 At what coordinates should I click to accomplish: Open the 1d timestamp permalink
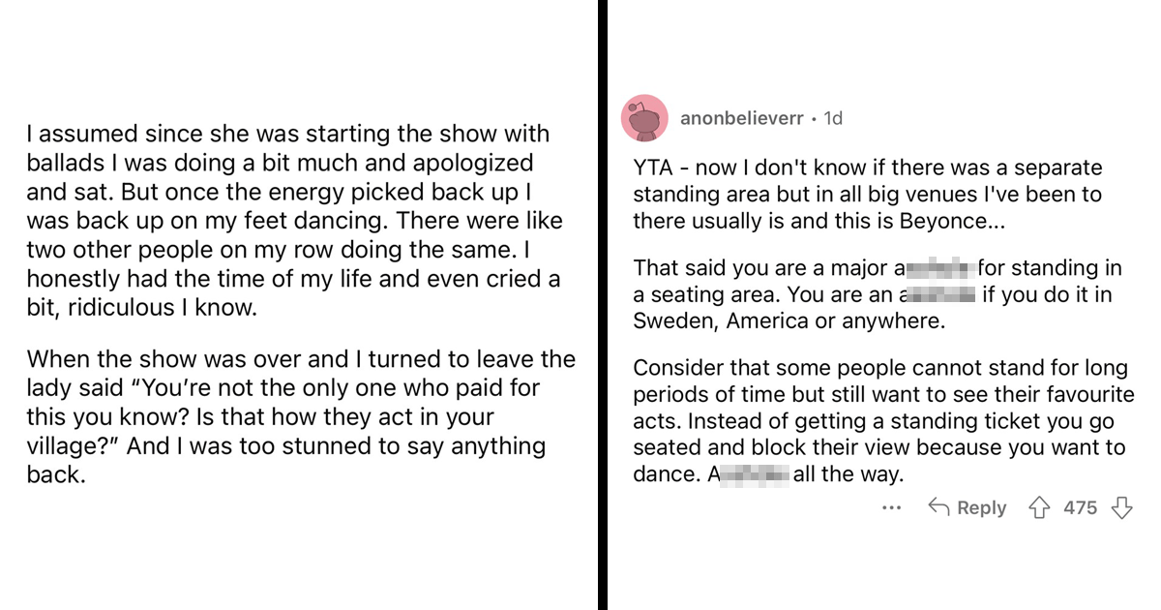[x=832, y=118]
